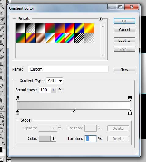Open the Presets flyout menu arrow
This screenshot has height=162, width=146.
coord(101,19)
